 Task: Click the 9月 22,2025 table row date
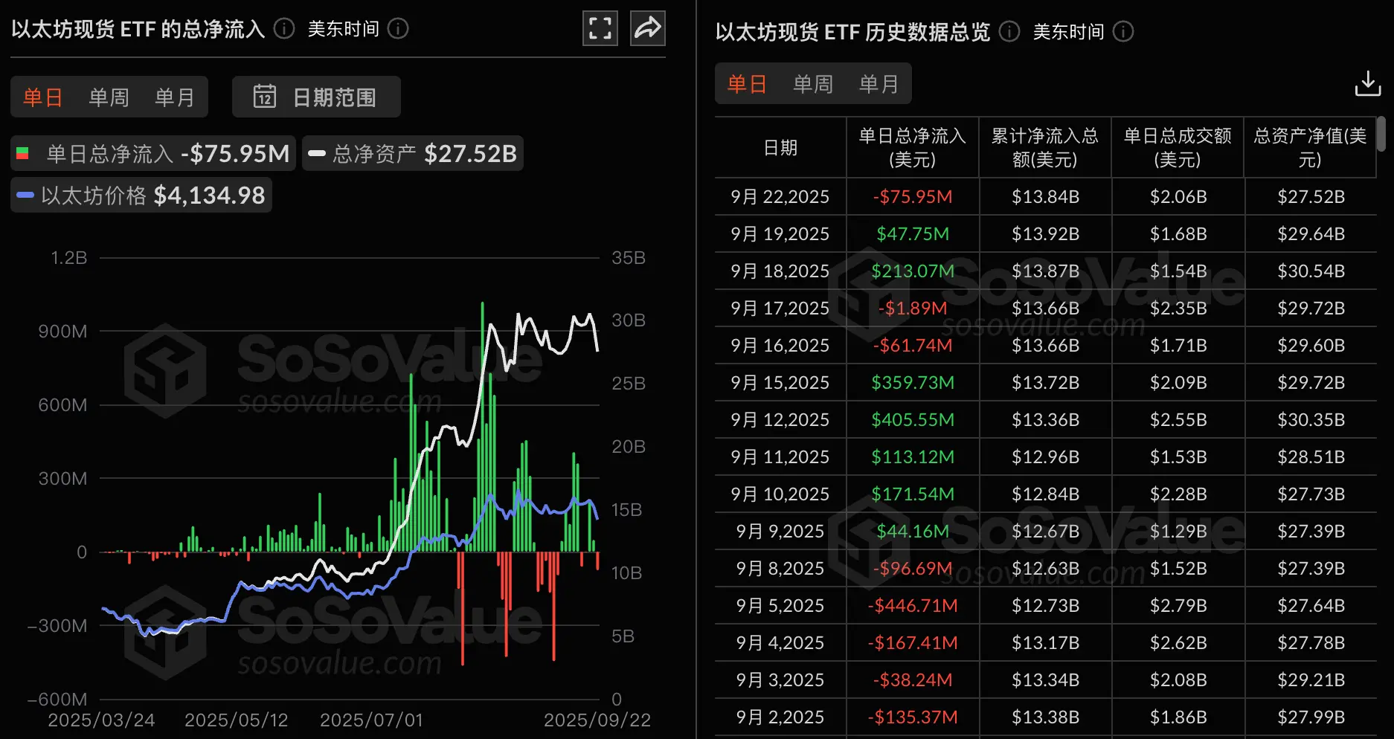click(780, 197)
